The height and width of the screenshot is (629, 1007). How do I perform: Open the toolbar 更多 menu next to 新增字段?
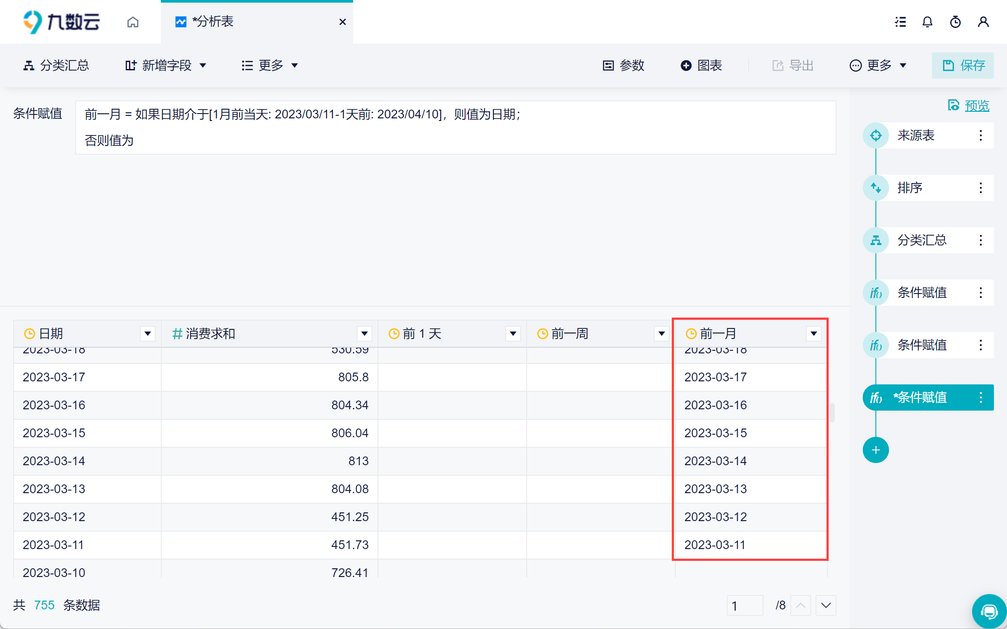[270, 66]
